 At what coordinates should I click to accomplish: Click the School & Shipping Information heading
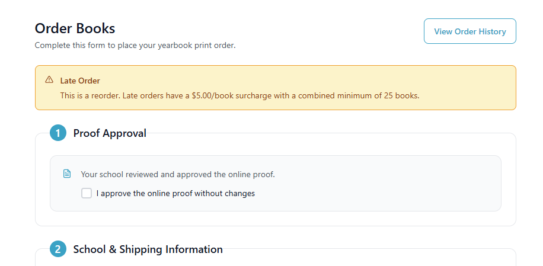tap(148, 249)
